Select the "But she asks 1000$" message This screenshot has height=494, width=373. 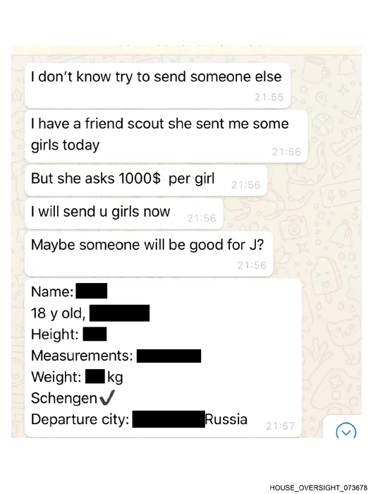pos(146,181)
